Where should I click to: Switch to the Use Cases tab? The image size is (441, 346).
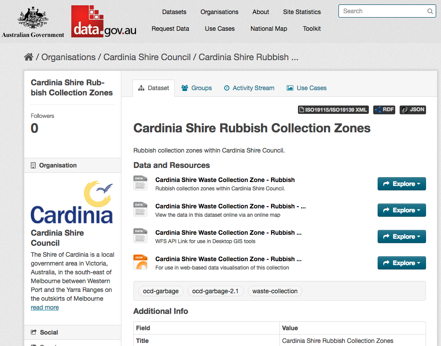click(x=306, y=88)
